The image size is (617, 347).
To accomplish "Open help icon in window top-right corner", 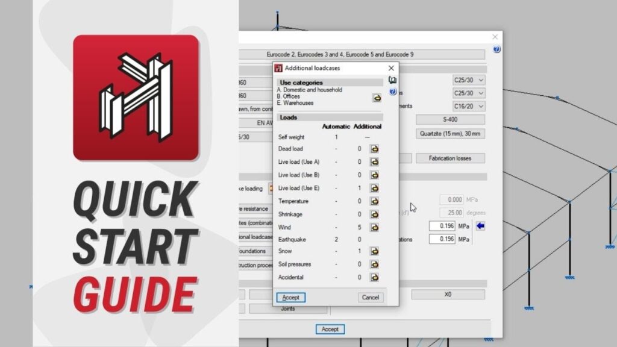I will (496, 49).
